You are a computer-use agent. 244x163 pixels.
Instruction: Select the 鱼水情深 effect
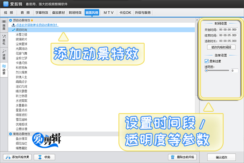21,139
